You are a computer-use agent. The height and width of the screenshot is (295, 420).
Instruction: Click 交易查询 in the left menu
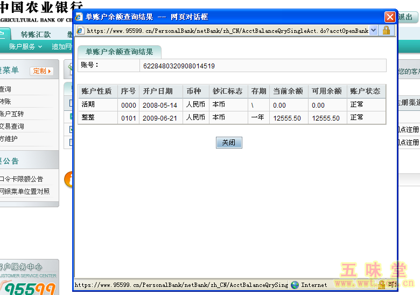pos(12,127)
